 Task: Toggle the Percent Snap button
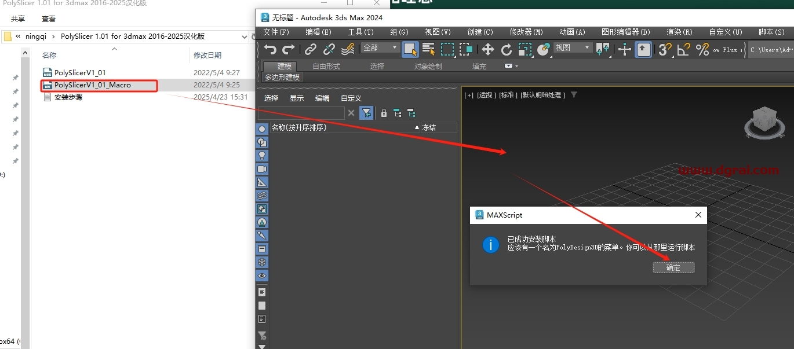pos(702,49)
